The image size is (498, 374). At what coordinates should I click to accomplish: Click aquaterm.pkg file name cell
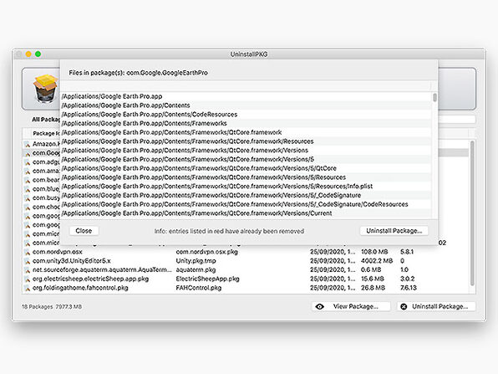coord(196,270)
